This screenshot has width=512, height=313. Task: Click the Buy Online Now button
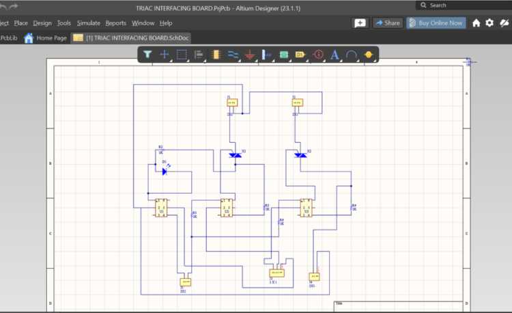[x=436, y=23]
